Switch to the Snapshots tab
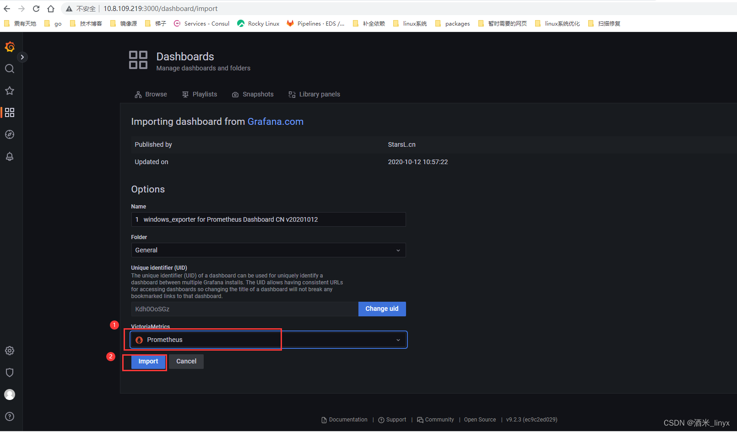This screenshot has width=737, height=432. 253,94
